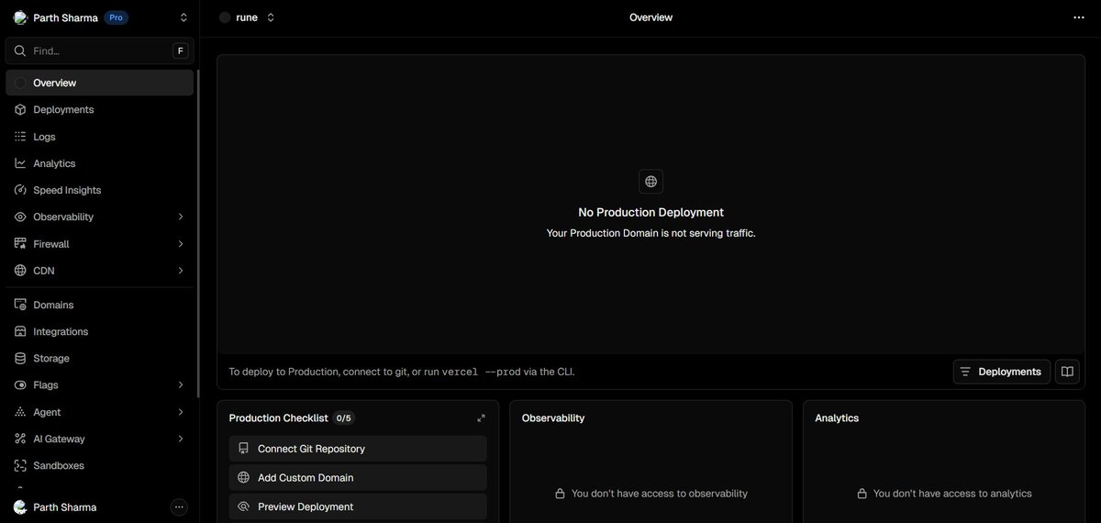The height and width of the screenshot is (523, 1101).
Task: Open the team switcher next to Pro badge
Action: pos(183,17)
